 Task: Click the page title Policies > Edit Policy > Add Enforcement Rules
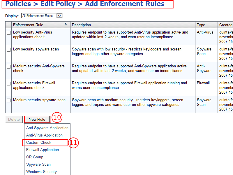click(x=85, y=4)
